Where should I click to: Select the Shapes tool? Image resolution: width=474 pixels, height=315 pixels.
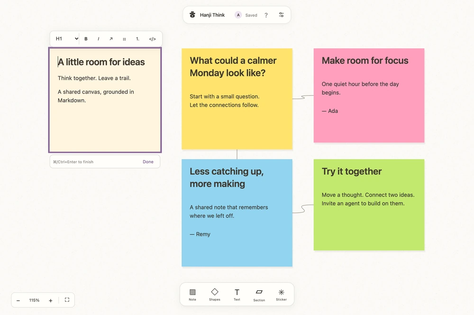click(x=215, y=295)
